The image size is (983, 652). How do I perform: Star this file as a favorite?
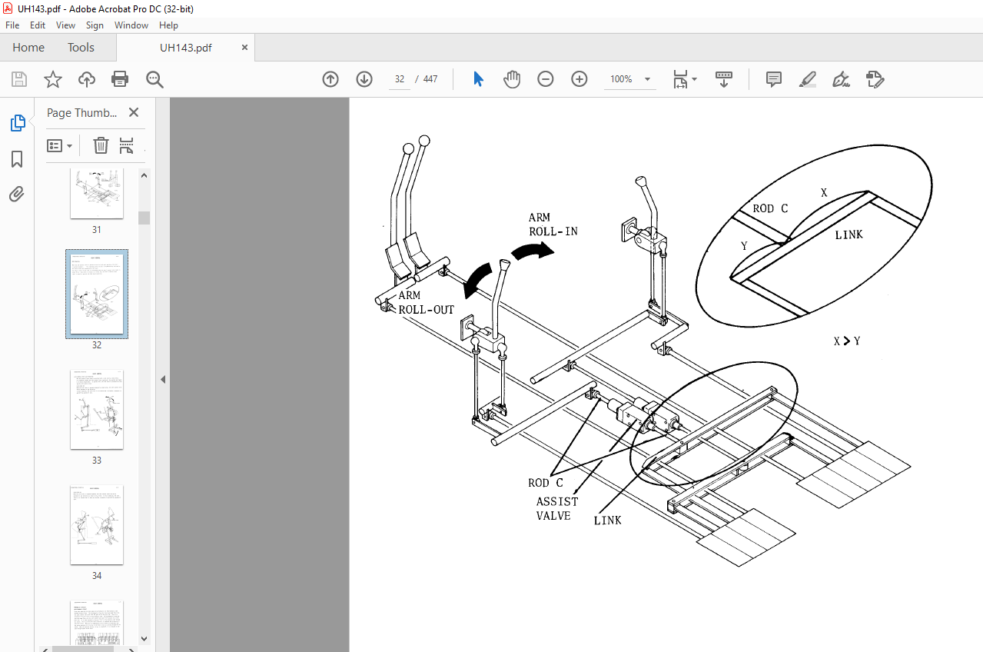[x=52, y=79]
